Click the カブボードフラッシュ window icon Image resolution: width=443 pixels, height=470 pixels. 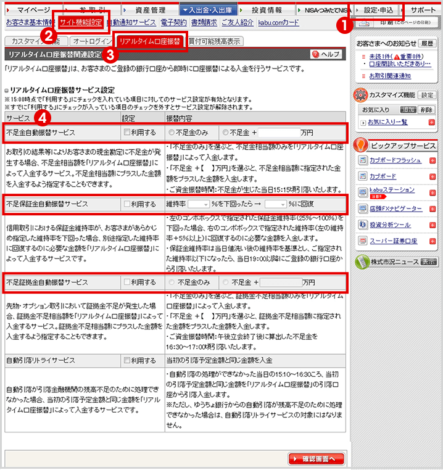point(363,160)
